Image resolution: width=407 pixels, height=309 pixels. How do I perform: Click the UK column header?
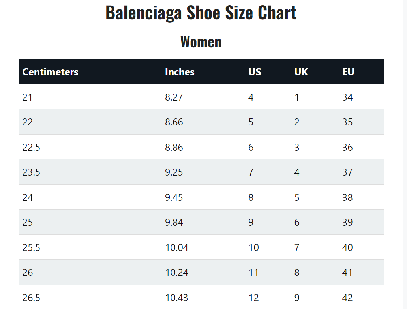click(x=301, y=72)
